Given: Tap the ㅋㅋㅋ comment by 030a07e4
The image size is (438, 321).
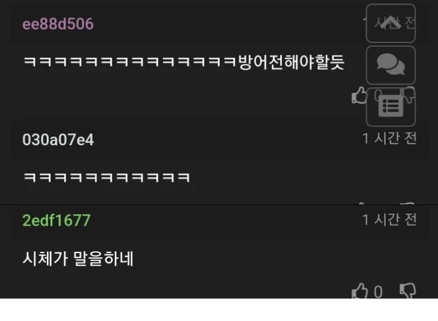Looking at the screenshot, I should (x=107, y=177).
